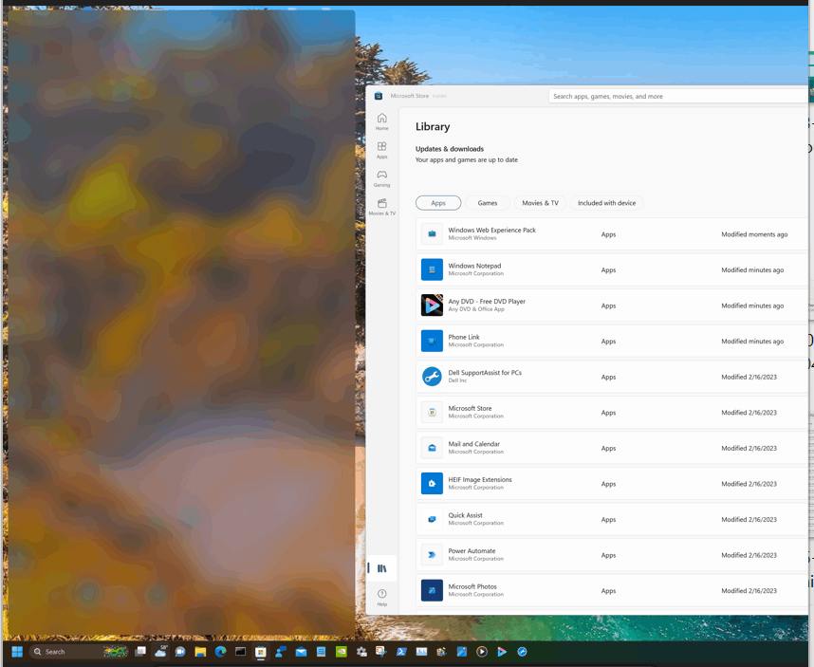Click the Phone Link app icon
Screen dimensions: 814x667
tap(432, 341)
